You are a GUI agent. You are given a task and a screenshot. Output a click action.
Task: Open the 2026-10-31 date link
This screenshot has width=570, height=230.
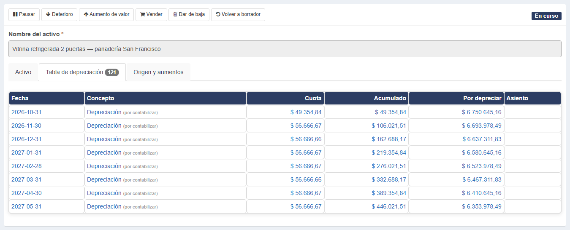tap(26, 112)
